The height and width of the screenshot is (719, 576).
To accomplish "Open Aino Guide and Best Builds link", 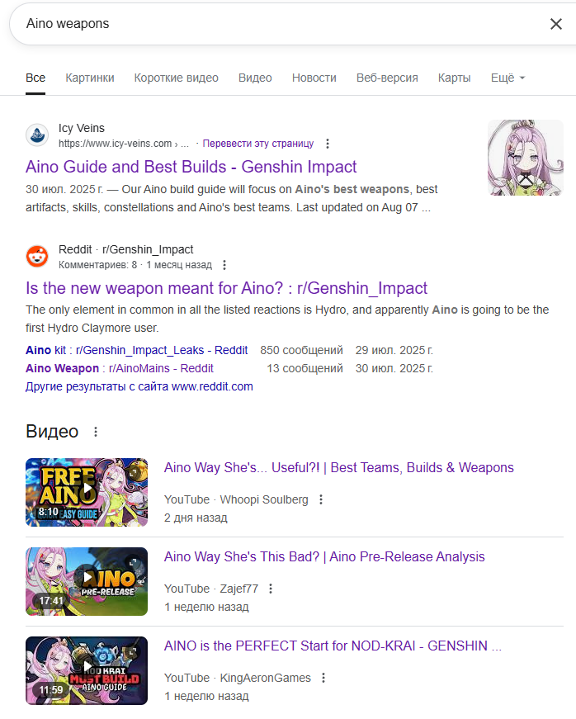I will (x=191, y=167).
